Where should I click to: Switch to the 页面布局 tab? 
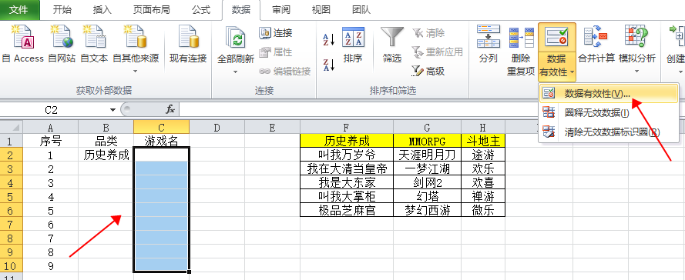coord(153,9)
